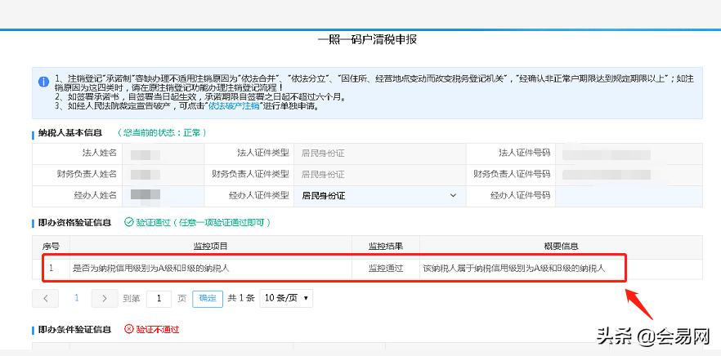721x356 pixels.
Task: Click the 共 1 条 total count text
Action: (241, 298)
